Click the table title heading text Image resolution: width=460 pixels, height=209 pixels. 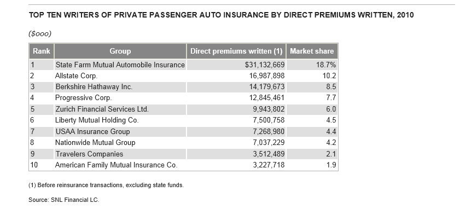[x=221, y=15]
